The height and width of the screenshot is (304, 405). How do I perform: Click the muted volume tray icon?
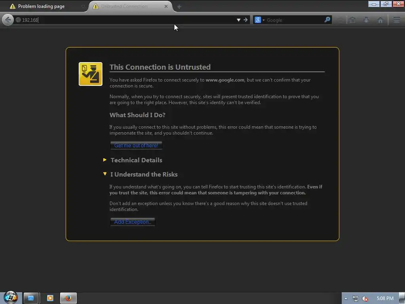pyautogui.click(x=365, y=298)
